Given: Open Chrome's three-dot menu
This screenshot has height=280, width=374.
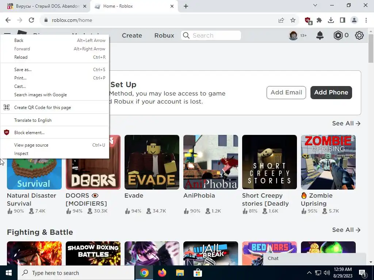Looking at the screenshot, I should (x=366, y=20).
